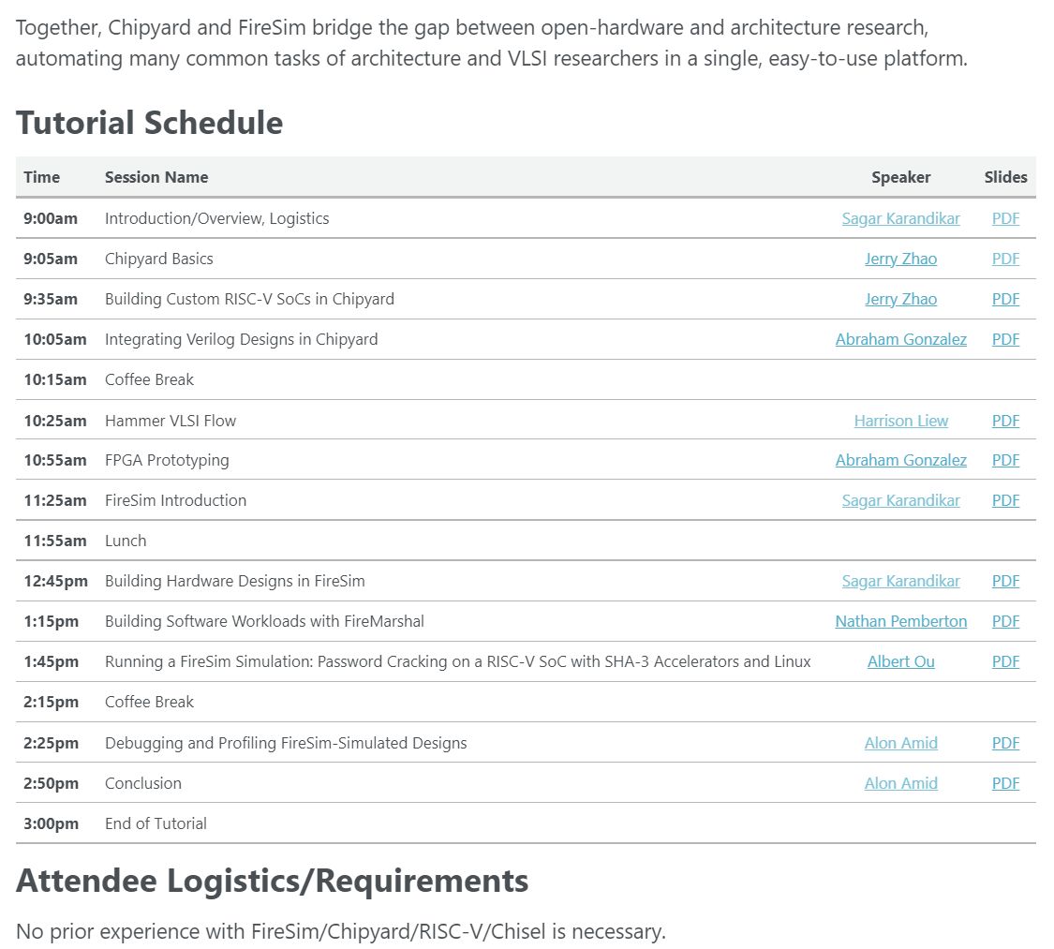This screenshot has width=1054, height=949.
Task: Open the Password Cracking session PDF
Action: (x=1004, y=661)
